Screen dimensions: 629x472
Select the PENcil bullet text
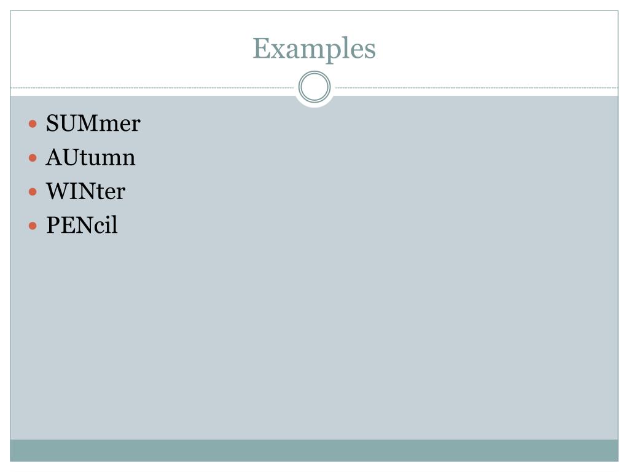coord(82,225)
